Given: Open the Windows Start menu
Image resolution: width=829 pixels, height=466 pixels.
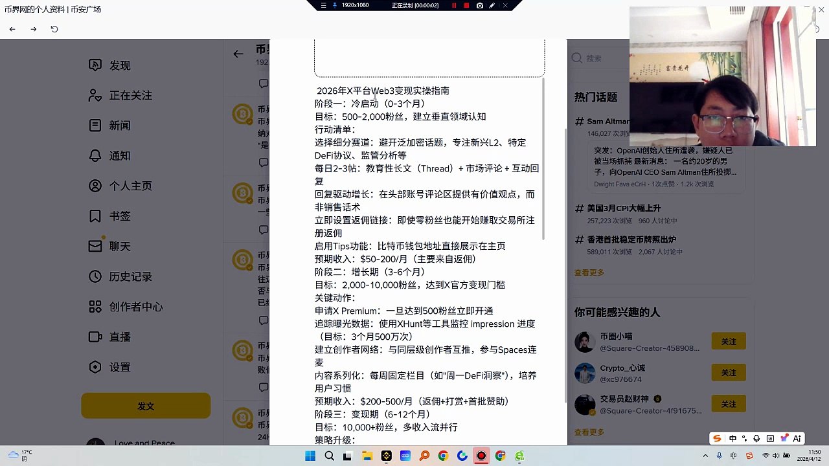Looking at the screenshot, I should [x=310, y=456].
